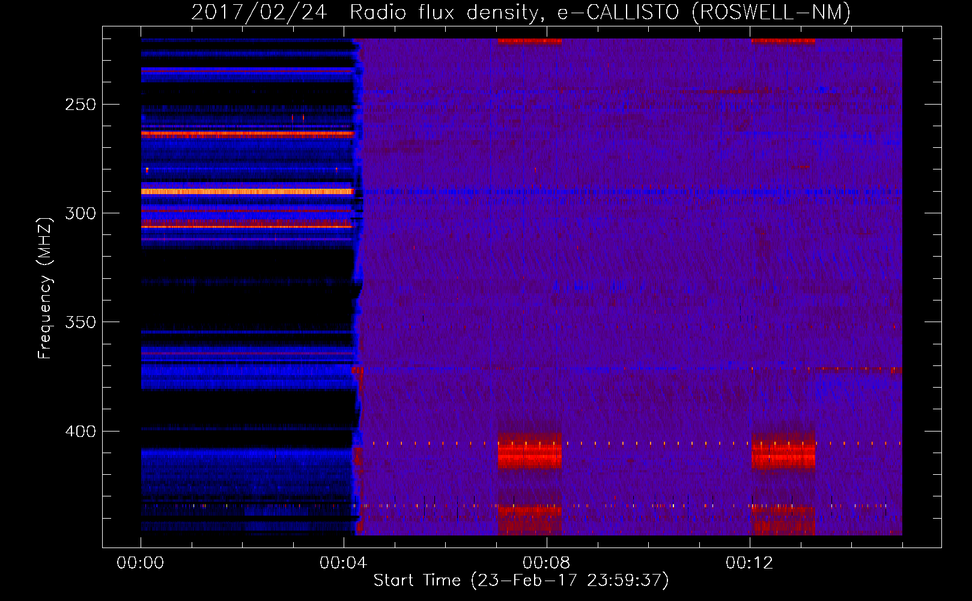This screenshot has width=972, height=601.
Task: Click the 'Start Time (23-Feb-17 23:59:37)' label
Action: 521,581
